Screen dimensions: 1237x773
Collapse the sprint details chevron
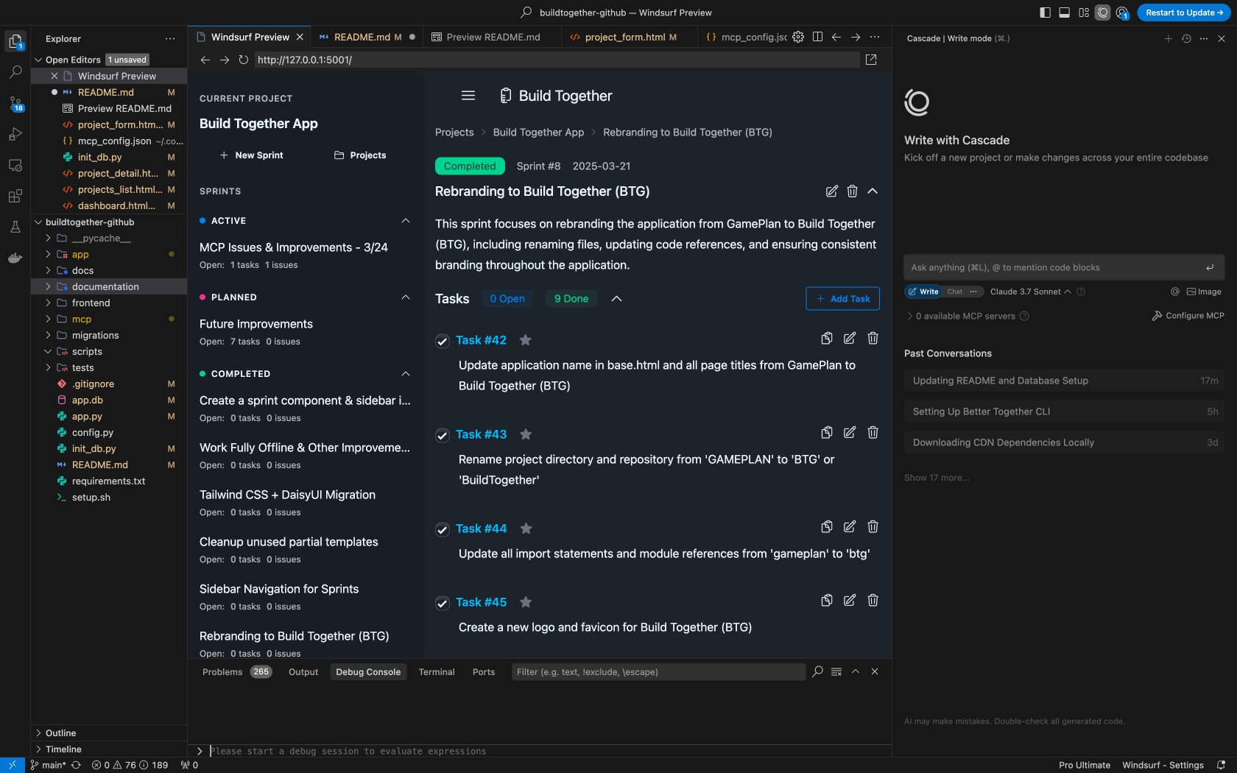tap(873, 191)
